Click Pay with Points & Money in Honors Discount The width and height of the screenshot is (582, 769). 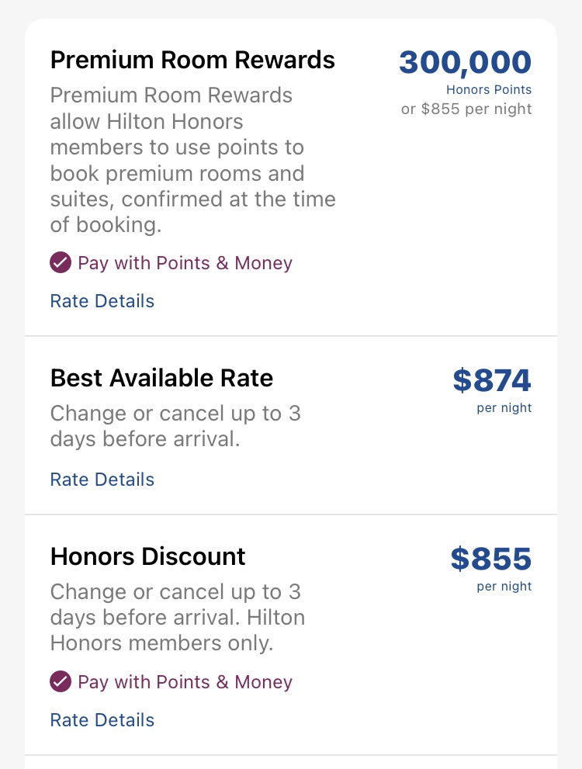(x=185, y=682)
